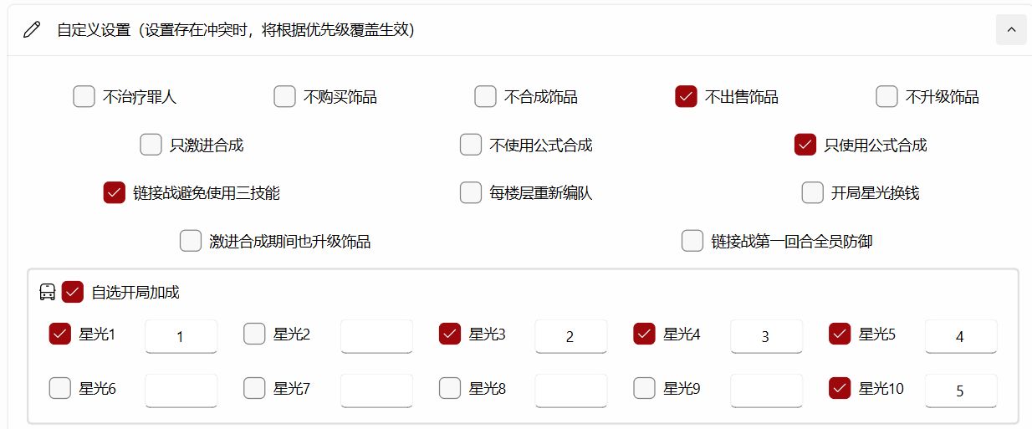Screen dimensions: 1032x429
Task: Collapse the 自定义设置 section with the chevron
Action: click(x=1011, y=30)
